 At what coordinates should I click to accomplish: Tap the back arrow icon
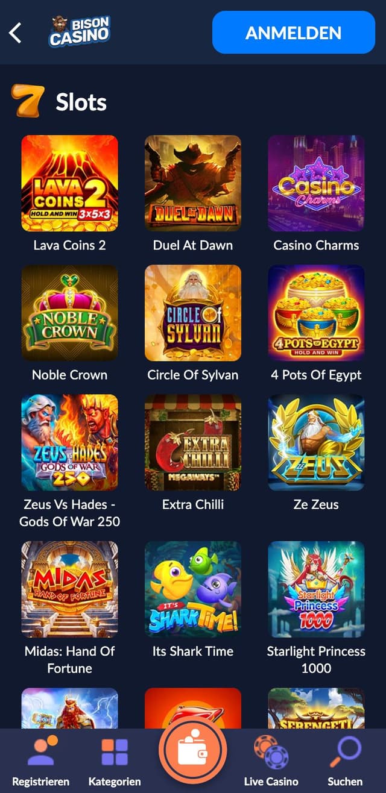click(15, 33)
